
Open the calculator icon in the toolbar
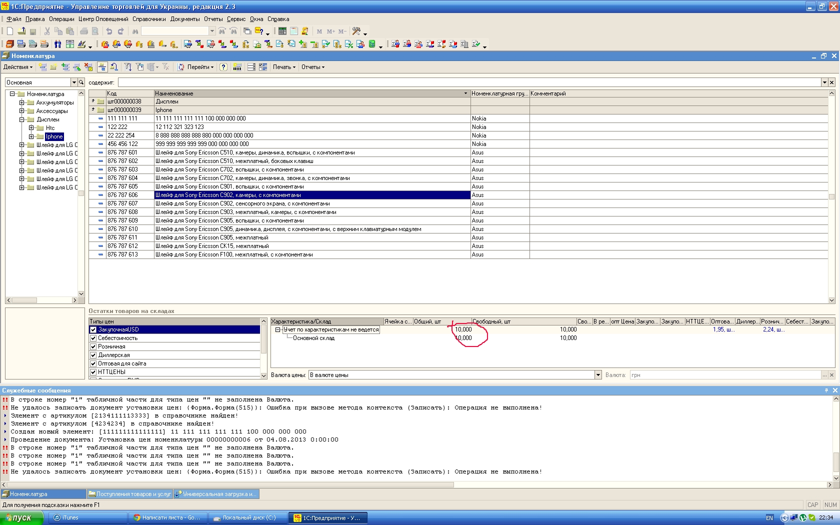click(282, 31)
